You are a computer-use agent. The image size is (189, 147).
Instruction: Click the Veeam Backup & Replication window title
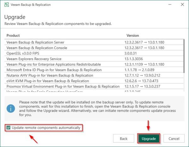point(31,5)
